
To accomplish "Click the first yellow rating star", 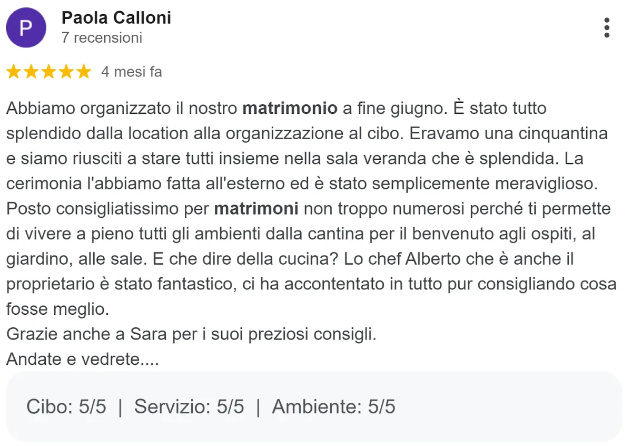I will coord(14,72).
